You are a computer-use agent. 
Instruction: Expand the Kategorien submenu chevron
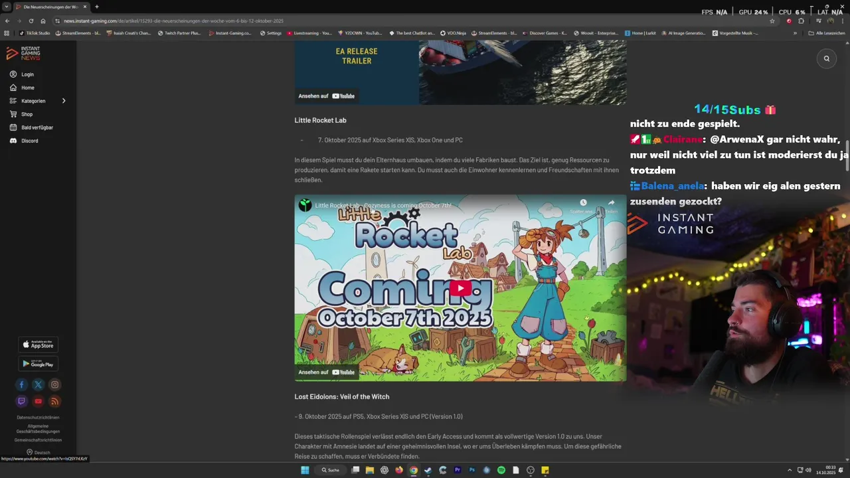coord(64,101)
